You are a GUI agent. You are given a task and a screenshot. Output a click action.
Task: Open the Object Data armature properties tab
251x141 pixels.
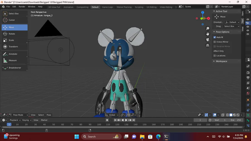[x=248, y=115]
